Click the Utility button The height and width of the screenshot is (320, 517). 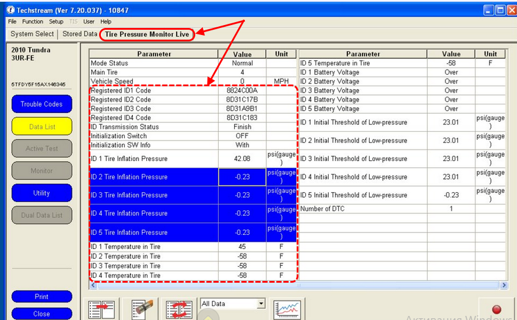click(41, 193)
